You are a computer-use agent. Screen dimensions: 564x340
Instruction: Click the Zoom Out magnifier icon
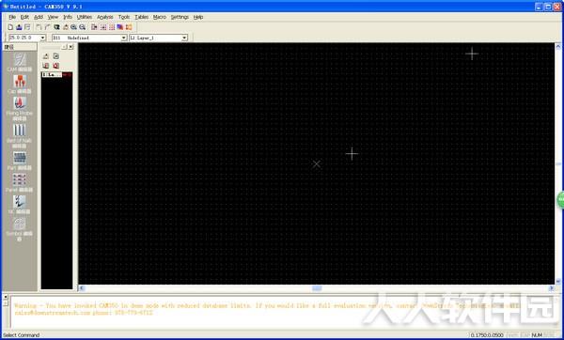coord(83,27)
